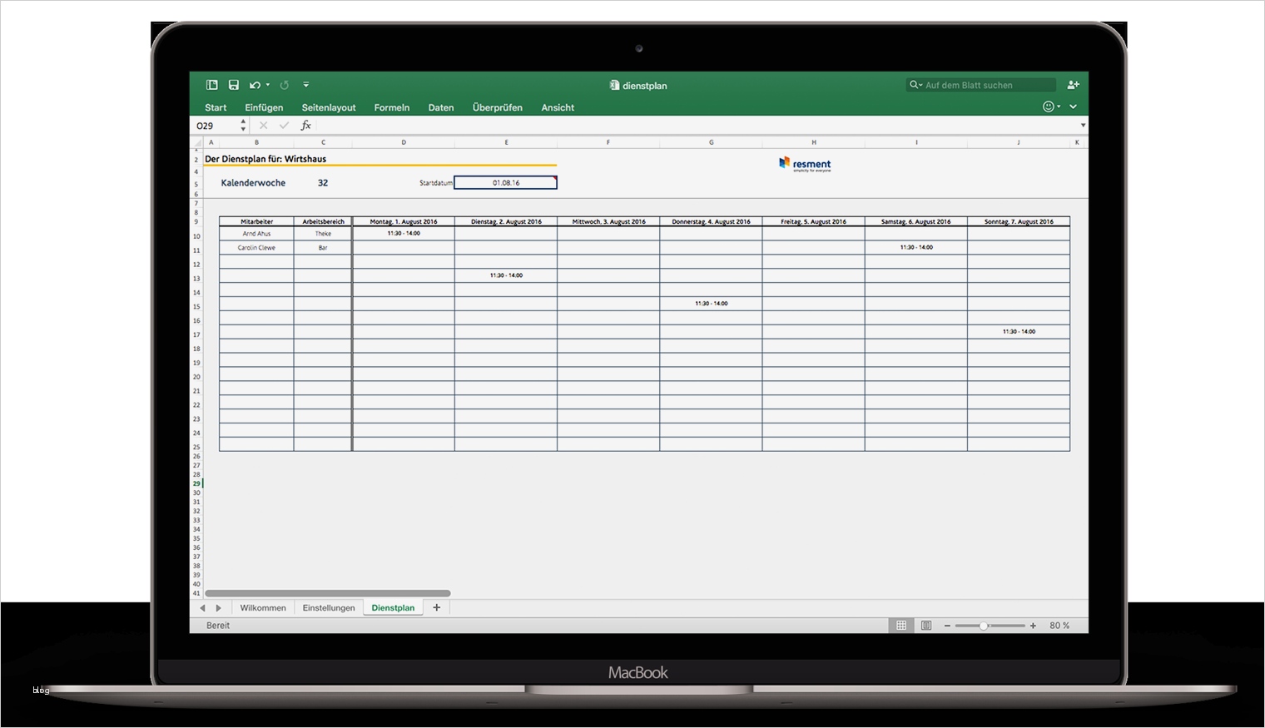Click the new workbook gallery icon
The width and height of the screenshot is (1265, 728).
click(212, 85)
